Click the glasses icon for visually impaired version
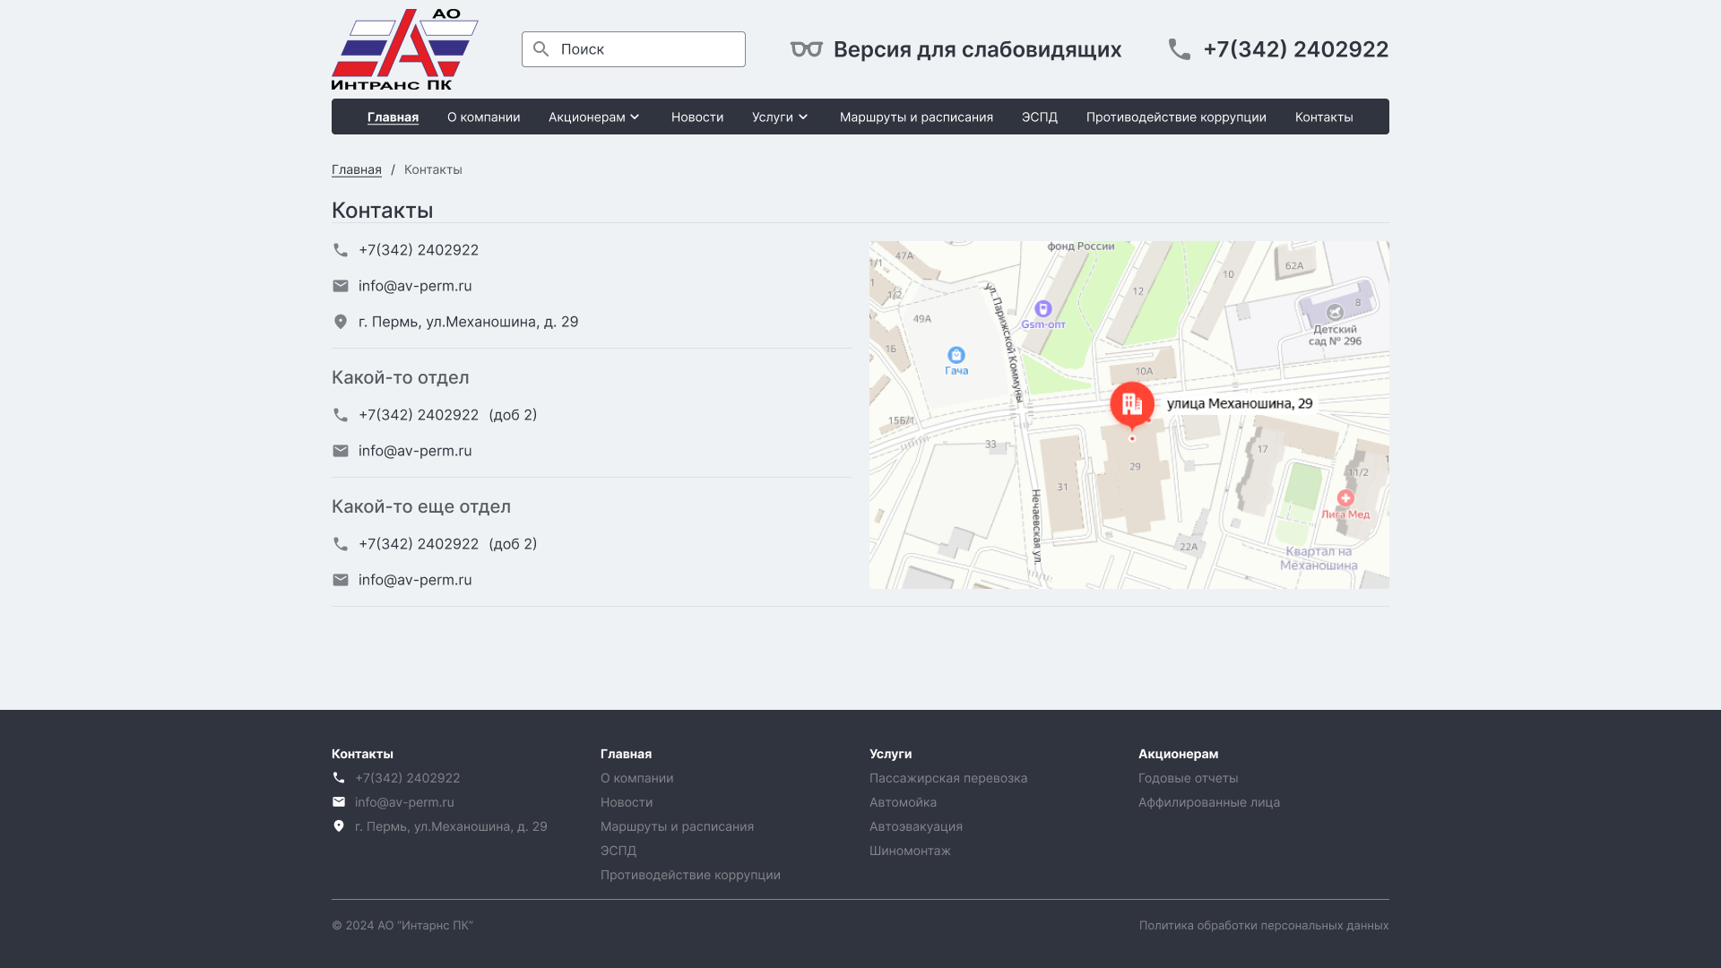Screen dimensions: 1721x968 [806, 49]
